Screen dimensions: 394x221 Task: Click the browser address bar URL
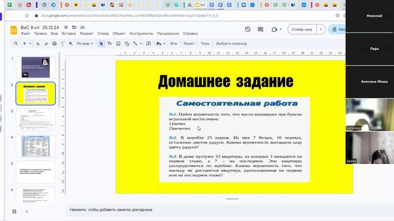tap(129, 15)
